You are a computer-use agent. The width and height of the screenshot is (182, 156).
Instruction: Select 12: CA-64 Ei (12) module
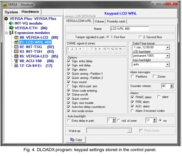[36, 66]
